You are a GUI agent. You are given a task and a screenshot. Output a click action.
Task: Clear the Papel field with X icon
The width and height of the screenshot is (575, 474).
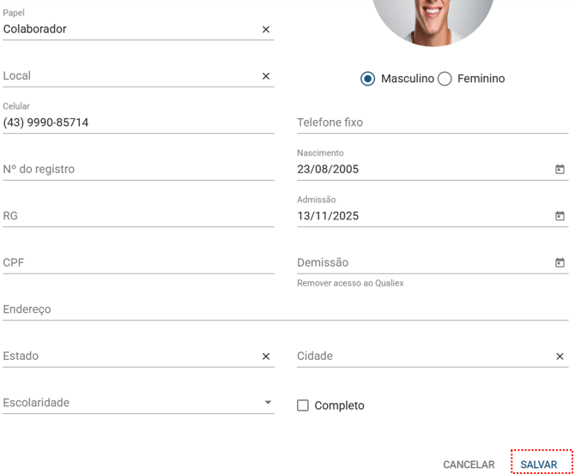pyautogui.click(x=266, y=29)
